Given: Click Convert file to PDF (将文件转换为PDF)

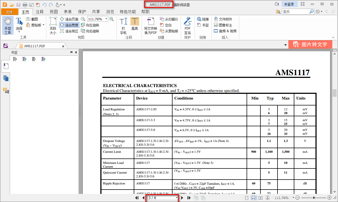Looking at the screenshot, I should pos(151,26).
